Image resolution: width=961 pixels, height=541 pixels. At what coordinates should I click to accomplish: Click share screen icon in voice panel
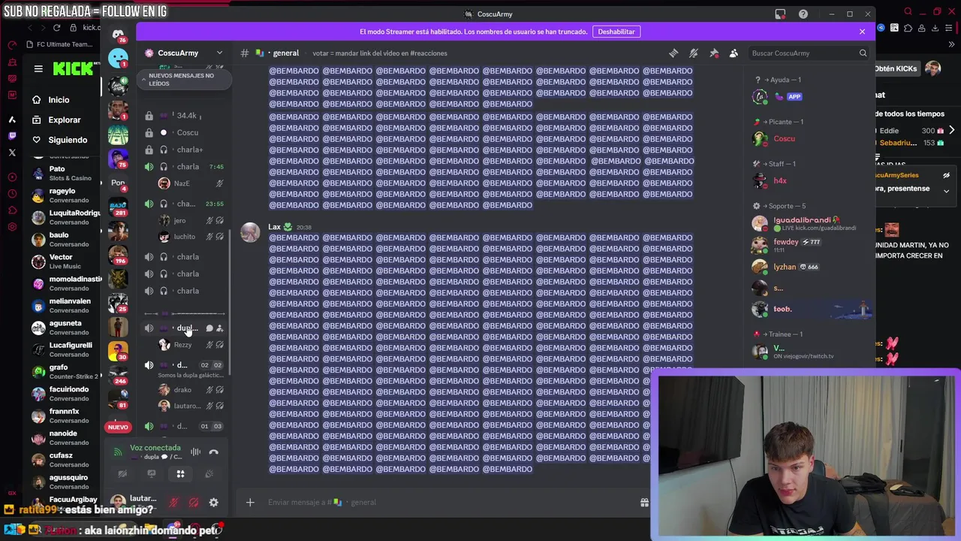(152, 474)
